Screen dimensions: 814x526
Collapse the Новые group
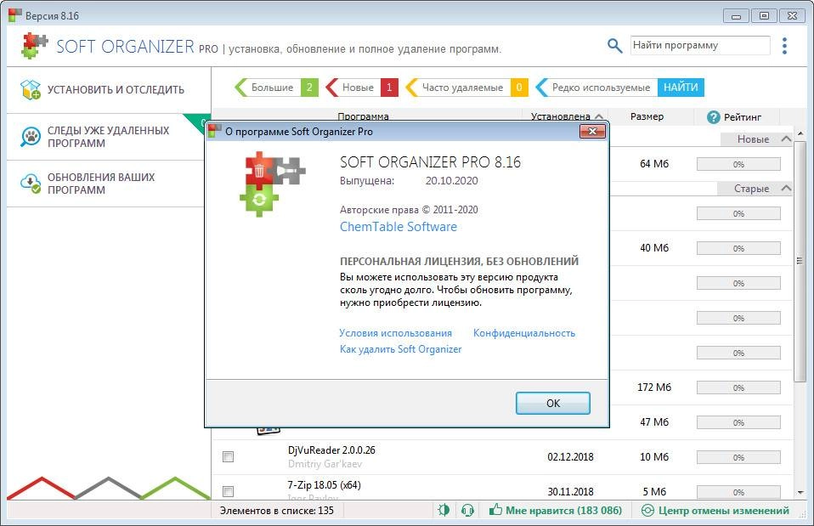(786, 139)
